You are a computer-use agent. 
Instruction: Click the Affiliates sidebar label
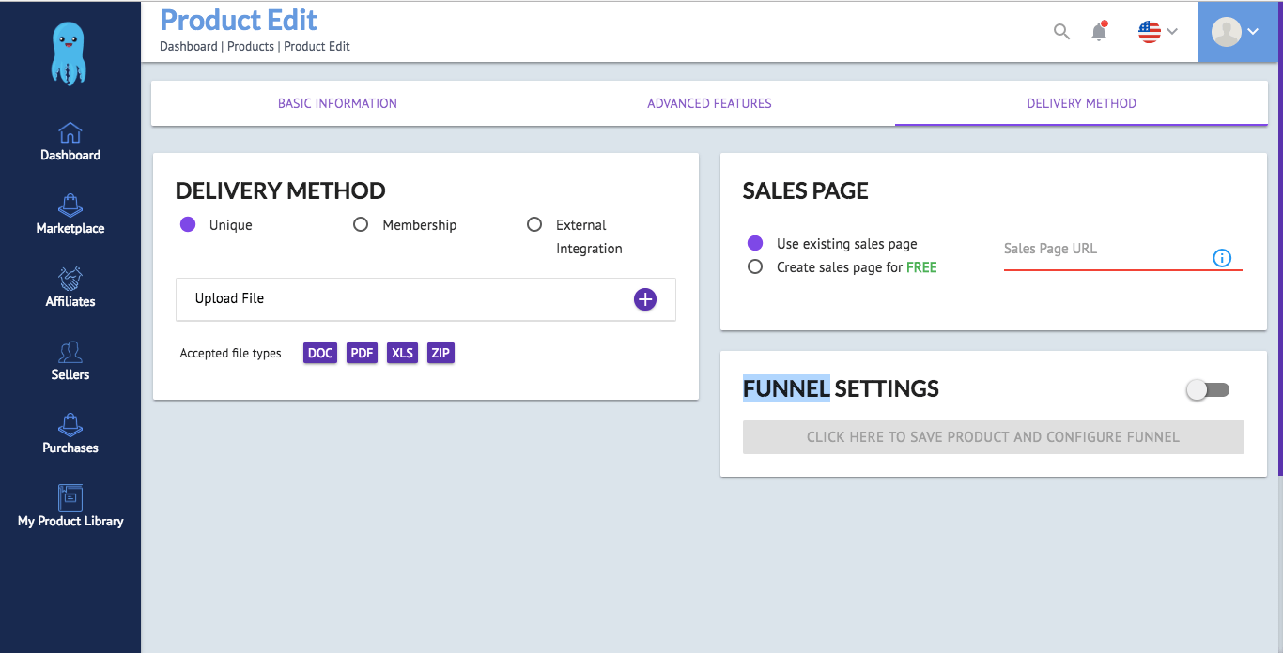[x=70, y=302]
